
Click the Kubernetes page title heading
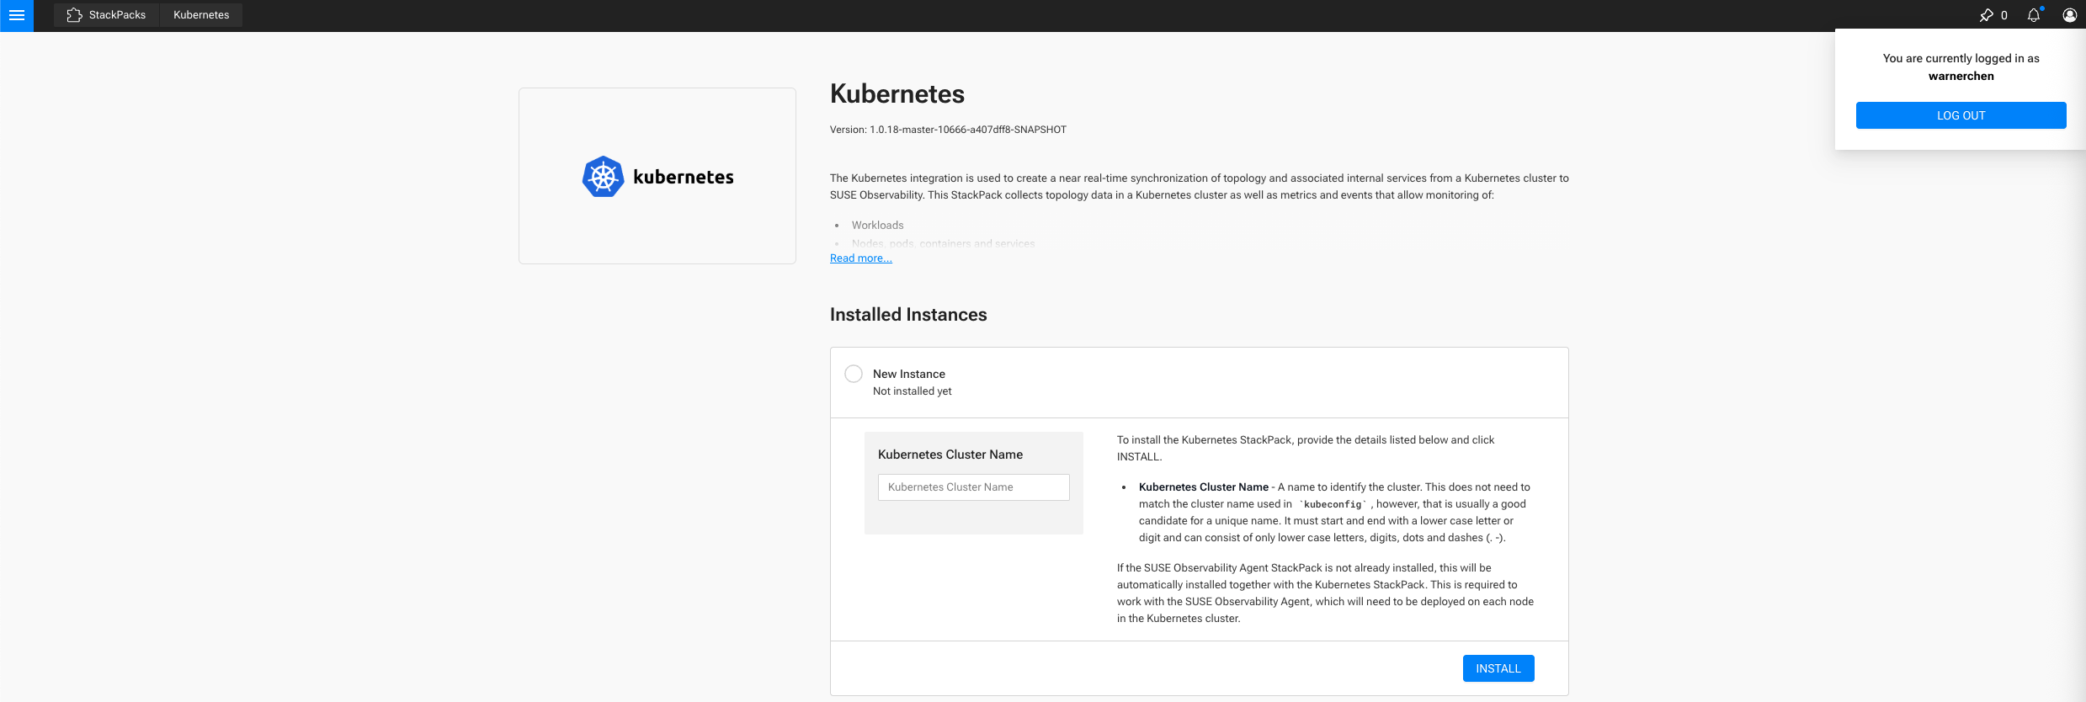[897, 93]
